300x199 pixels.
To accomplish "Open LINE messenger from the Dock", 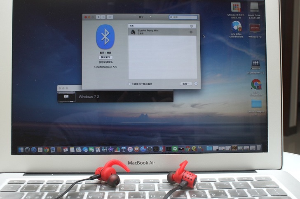I will tap(175, 149).
